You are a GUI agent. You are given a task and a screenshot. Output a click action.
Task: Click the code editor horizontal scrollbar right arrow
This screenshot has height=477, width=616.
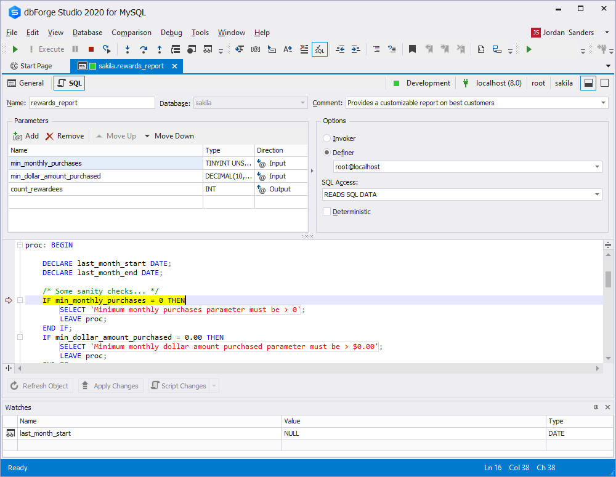598,368
